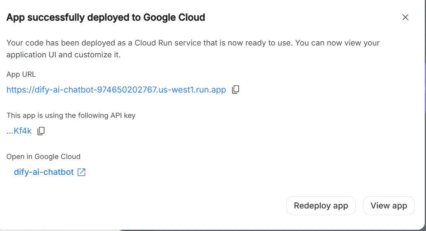Dismiss the deployment dialog with the X
The image size is (426, 231).
point(405,17)
